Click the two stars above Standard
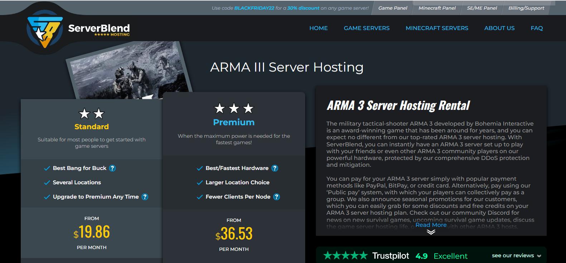This screenshot has width=566, height=263. tap(92, 114)
